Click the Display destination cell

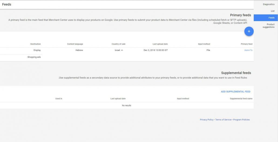37,50
